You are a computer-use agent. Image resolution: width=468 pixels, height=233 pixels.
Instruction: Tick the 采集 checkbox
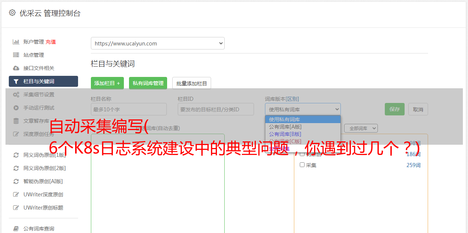pyautogui.click(x=302, y=165)
